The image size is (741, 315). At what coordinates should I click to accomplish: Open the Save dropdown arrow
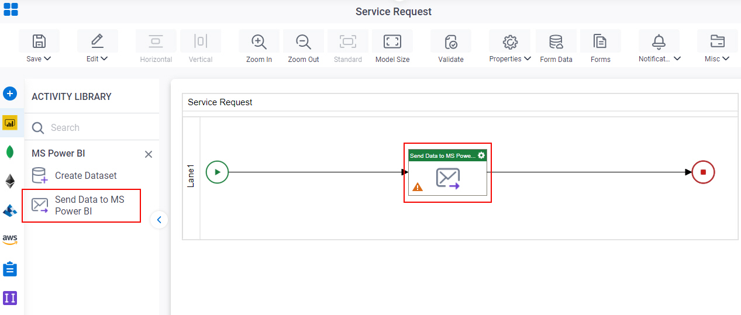click(x=47, y=58)
